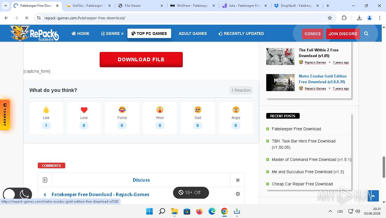
Task: Open a new tab with the plus button
Action: (x=328, y=6)
